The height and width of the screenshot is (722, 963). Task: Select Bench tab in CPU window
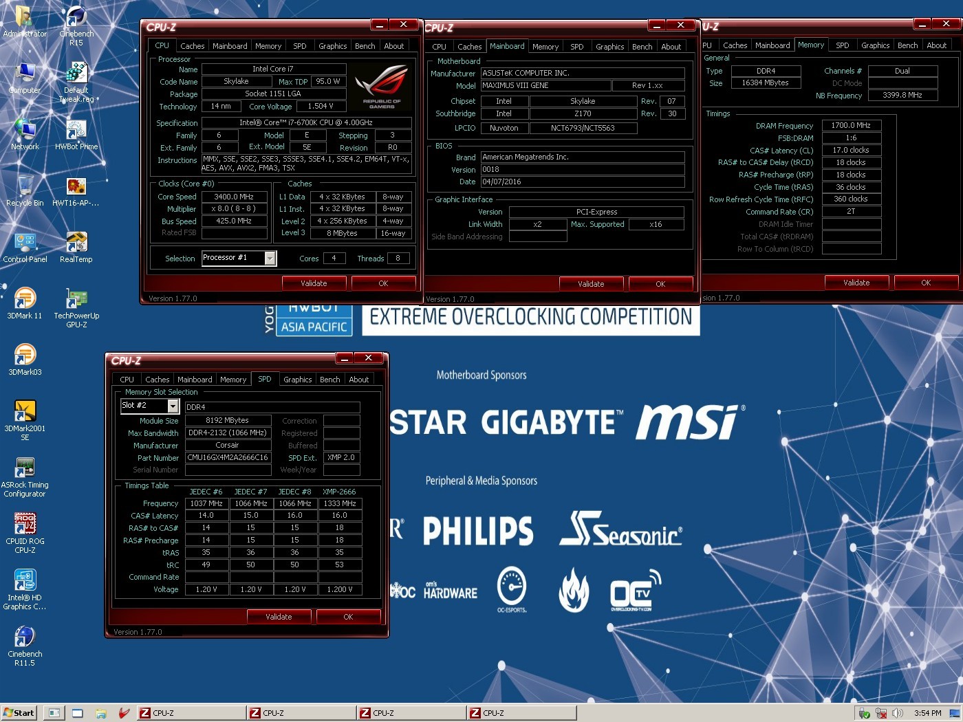[365, 46]
